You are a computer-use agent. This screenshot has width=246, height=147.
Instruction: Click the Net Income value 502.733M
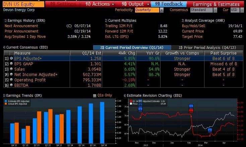(x=92, y=74)
